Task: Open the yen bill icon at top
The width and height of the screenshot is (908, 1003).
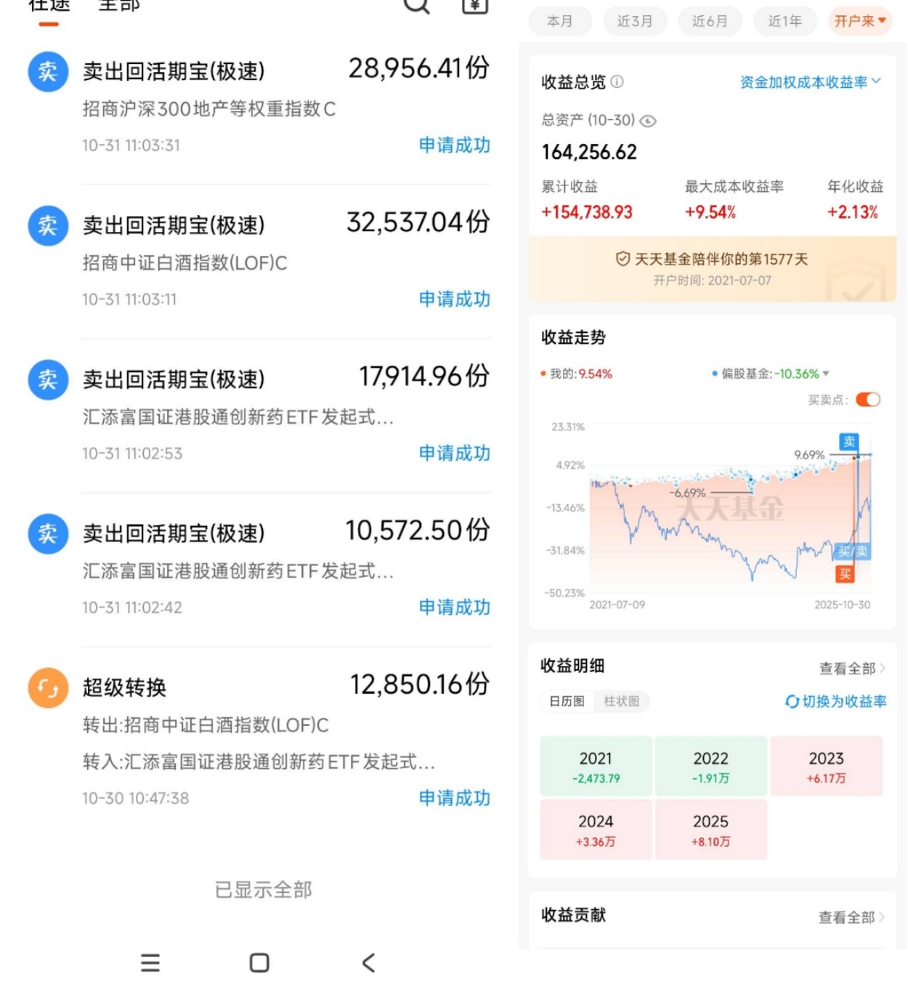Action: [474, 4]
